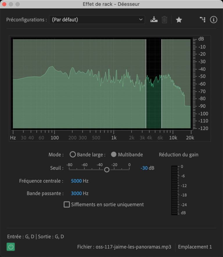The height and width of the screenshot is (257, 223).
Task: Edit the 5000 Hz Fréquence centrale value
Action: 76,181
